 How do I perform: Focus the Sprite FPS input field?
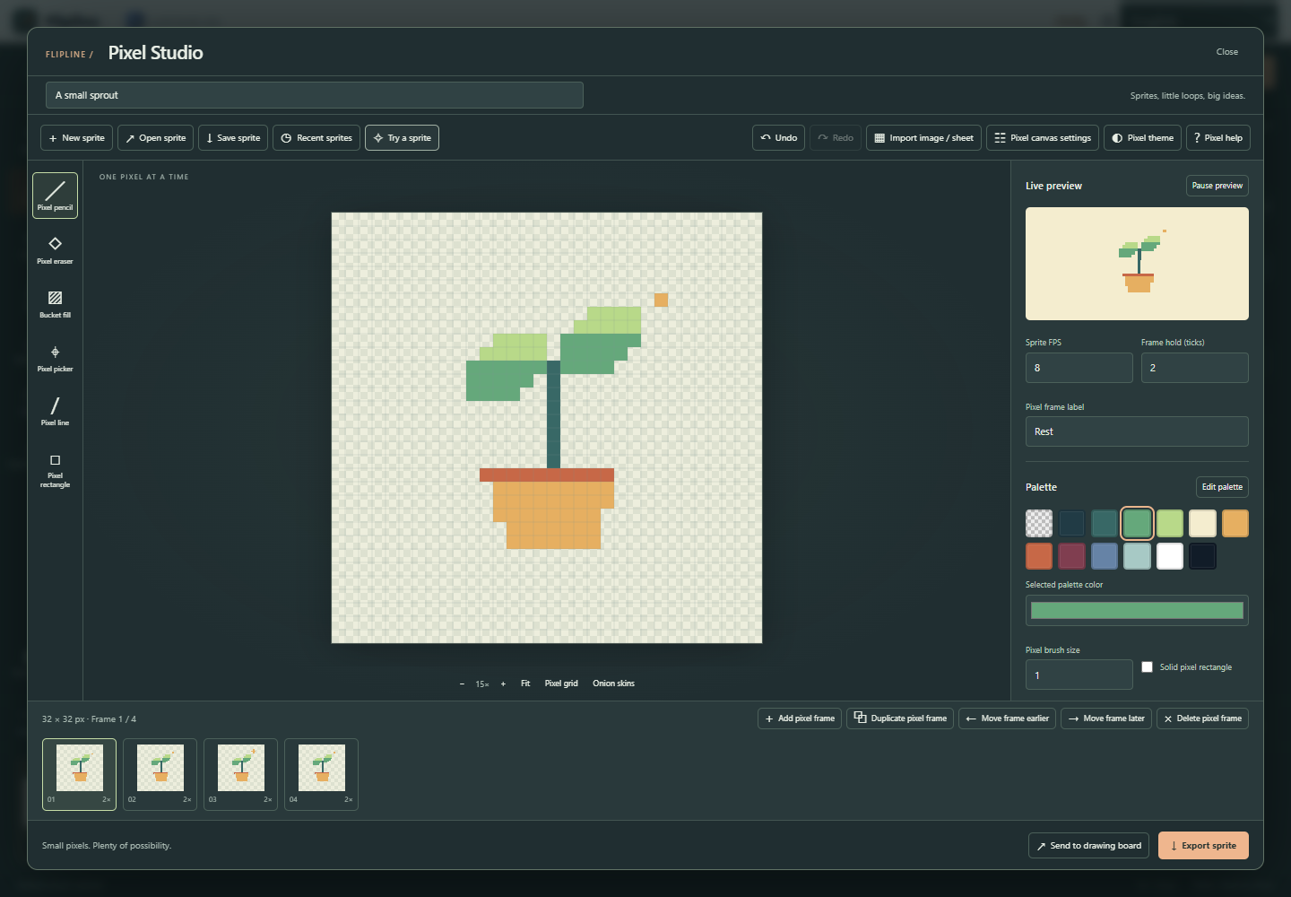coord(1079,368)
